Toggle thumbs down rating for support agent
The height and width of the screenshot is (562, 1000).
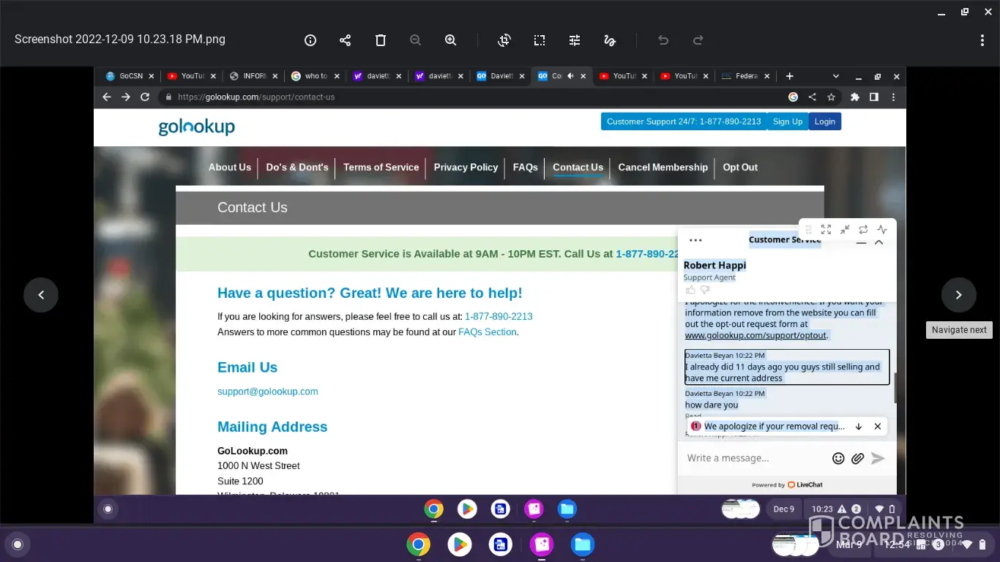705,291
